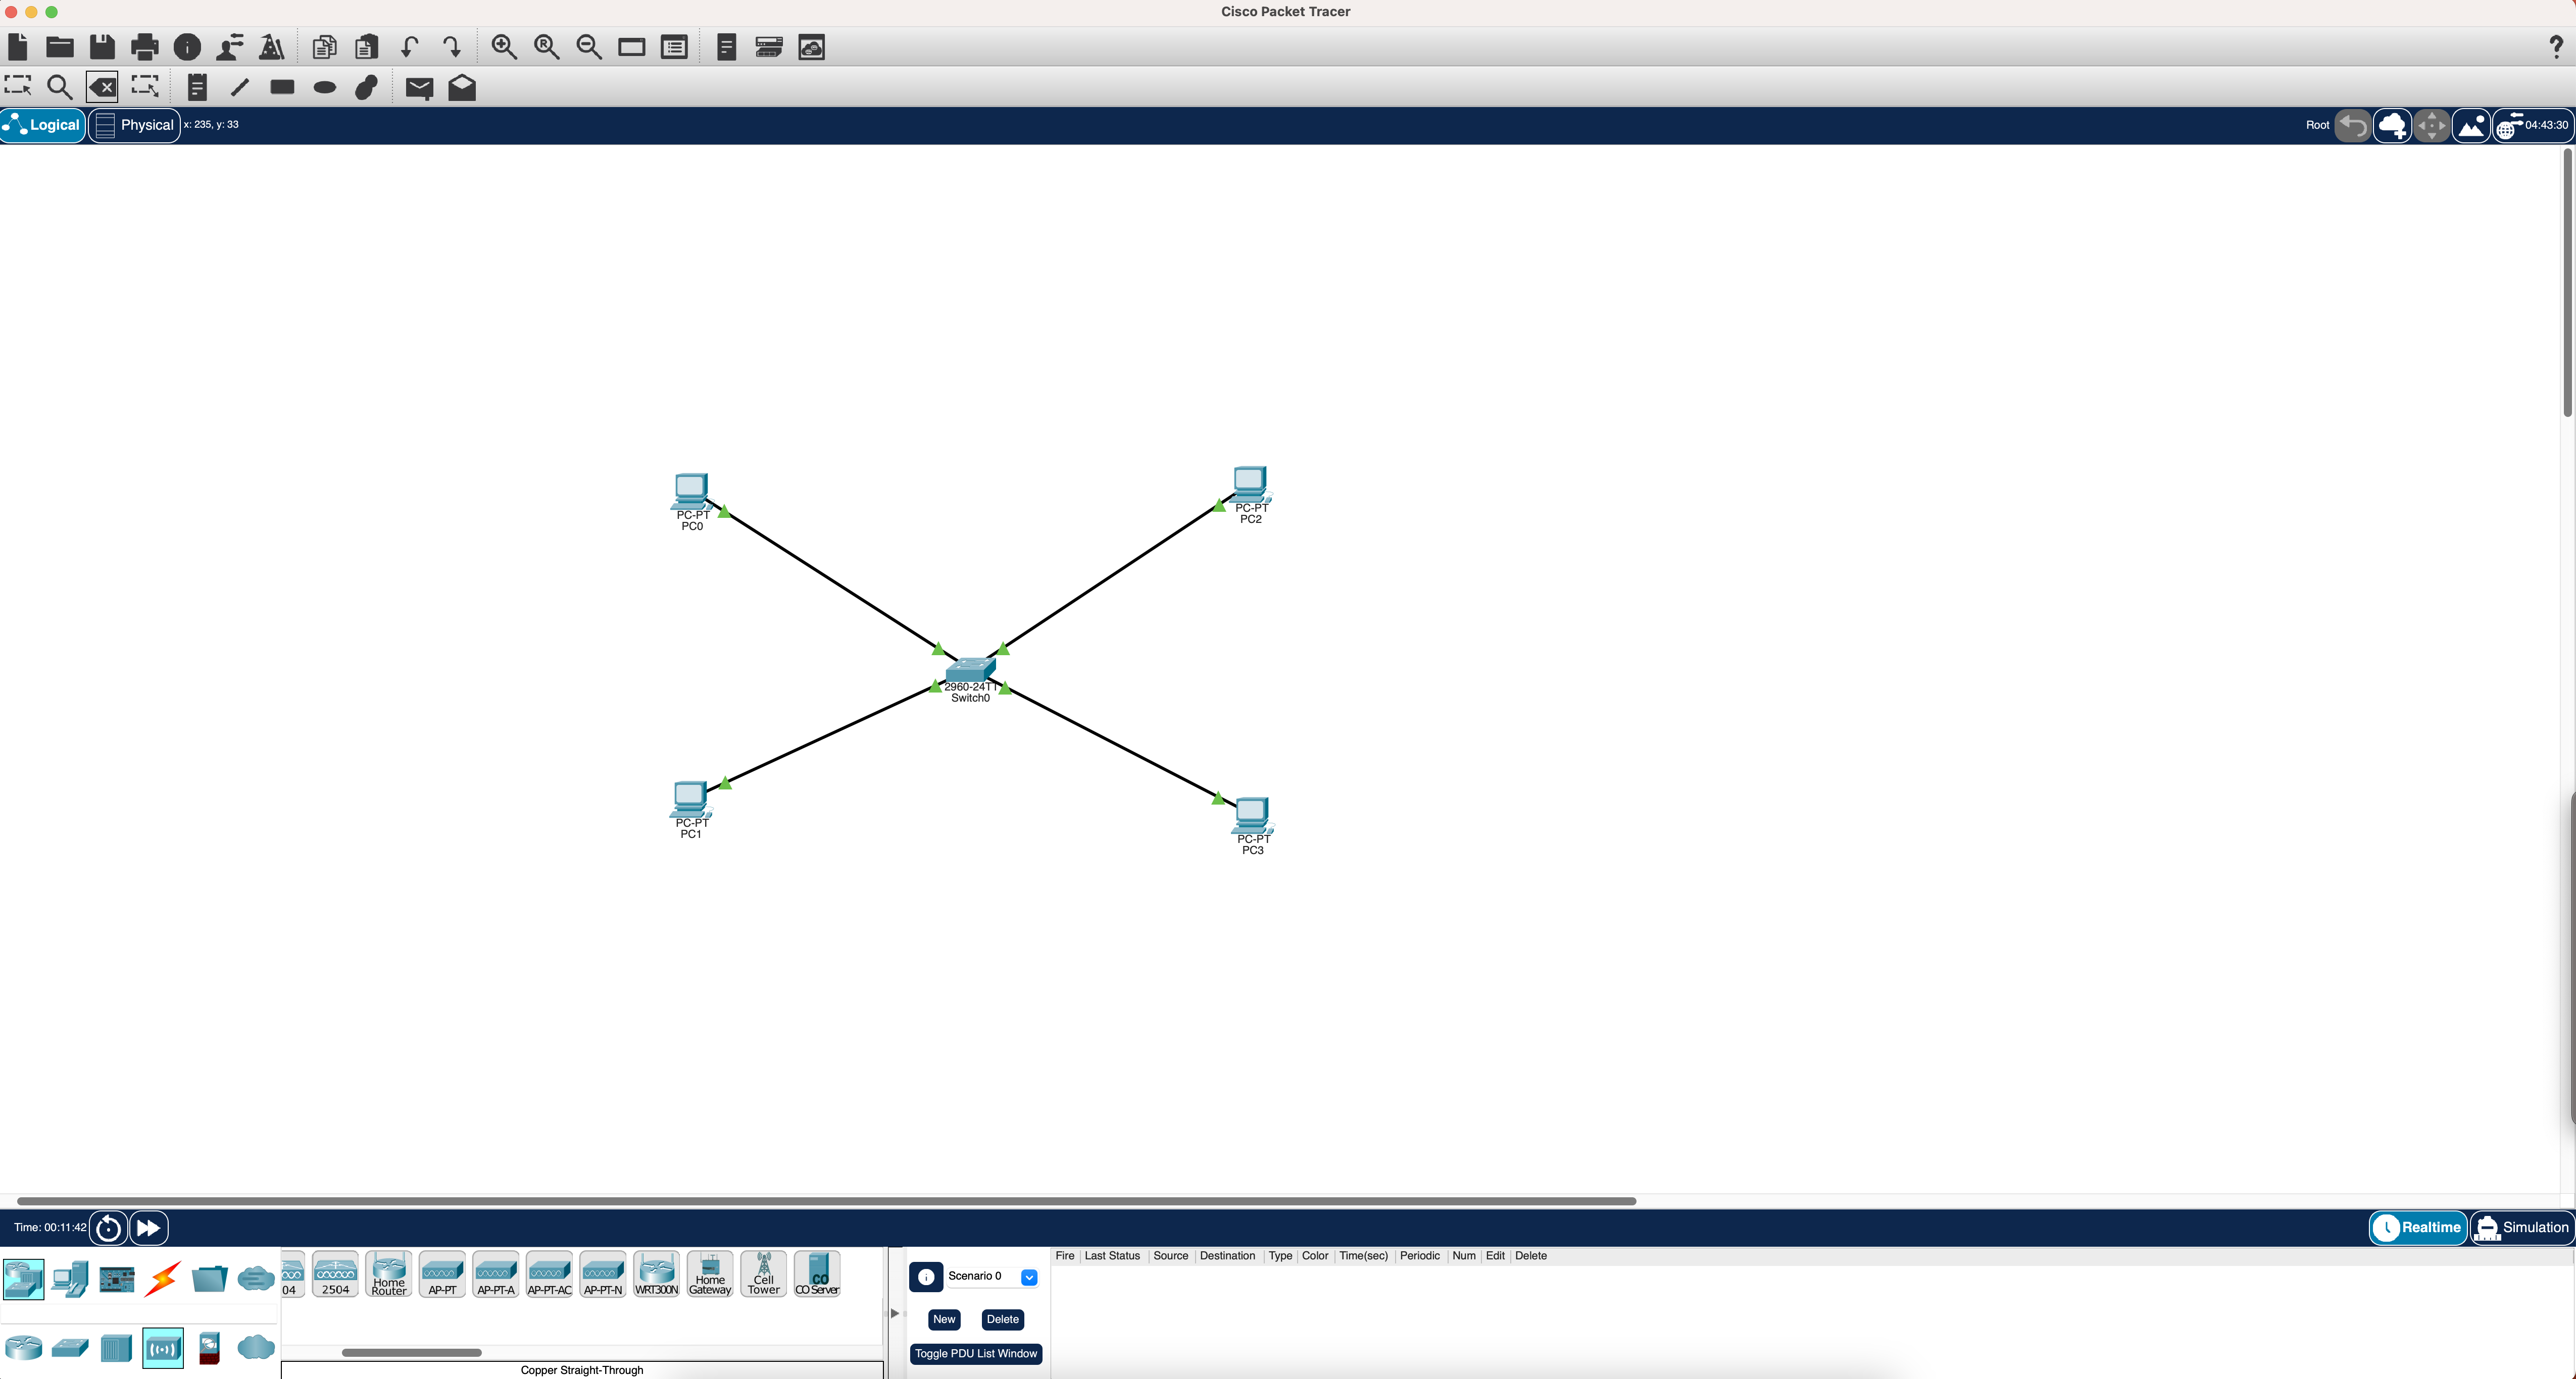The height and width of the screenshot is (1379, 2576).
Task: Pick the Inspect magnifier tool
Action: 60,87
